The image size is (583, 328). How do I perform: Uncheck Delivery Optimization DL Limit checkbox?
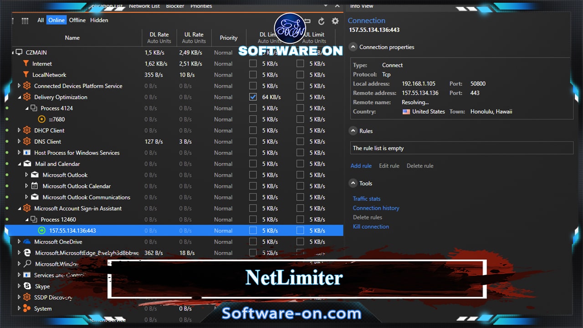coord(253,97)
